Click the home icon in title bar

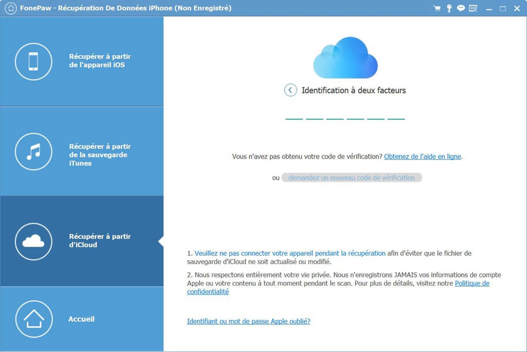click(x=10, y=8)
